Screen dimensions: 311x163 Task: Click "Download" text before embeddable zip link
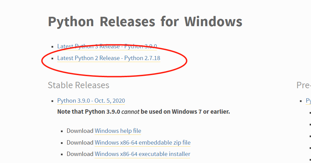[x=80, y=143]
